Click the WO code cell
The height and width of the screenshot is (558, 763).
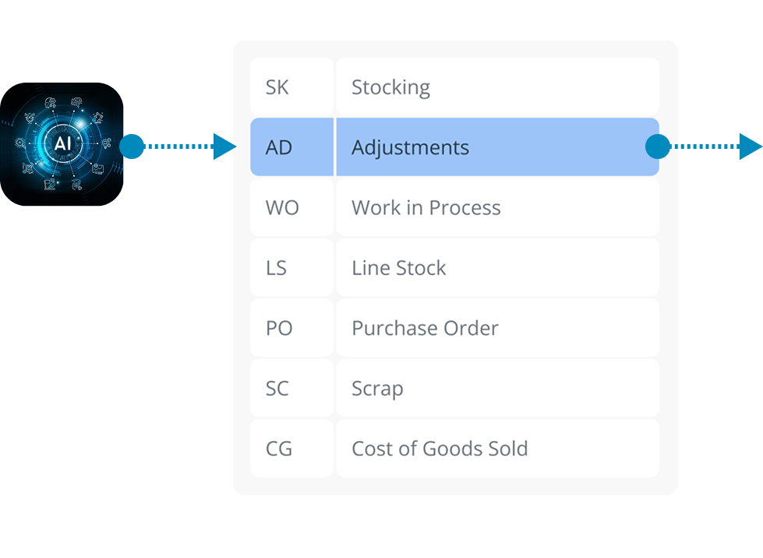click(x=281, y=207)
